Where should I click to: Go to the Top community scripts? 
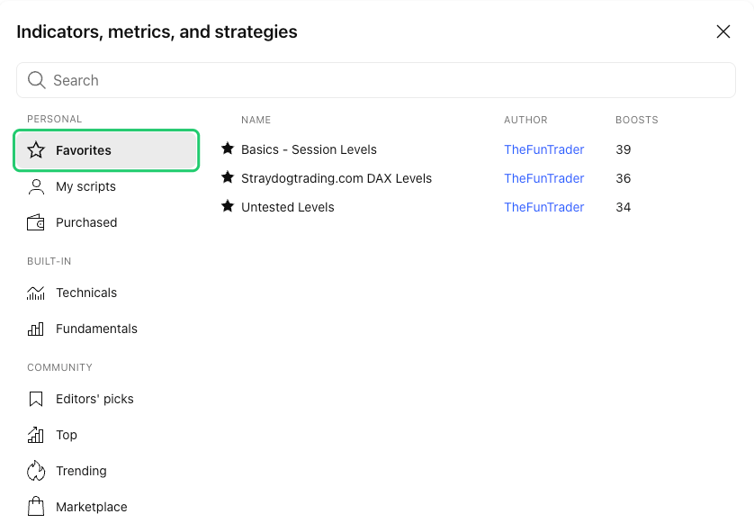coord(106,436)
